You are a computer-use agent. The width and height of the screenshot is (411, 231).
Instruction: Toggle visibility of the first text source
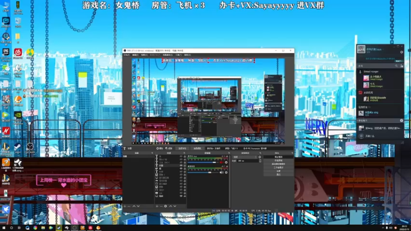point(181,157)
